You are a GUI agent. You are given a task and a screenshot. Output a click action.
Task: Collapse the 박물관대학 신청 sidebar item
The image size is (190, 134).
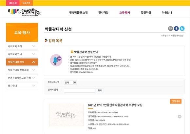click(22, 62)
